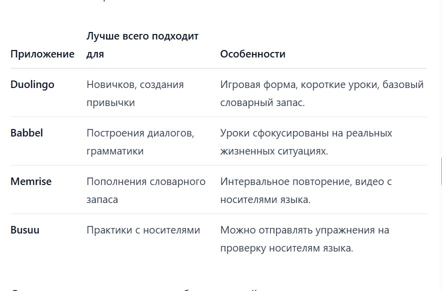Select the Memrise app name
The image size is (442, 291).
click(x=31, y=181)
